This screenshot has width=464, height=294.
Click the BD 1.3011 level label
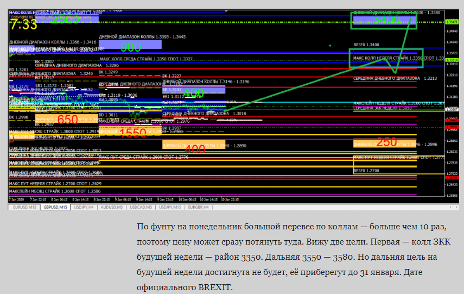[108, 115]
